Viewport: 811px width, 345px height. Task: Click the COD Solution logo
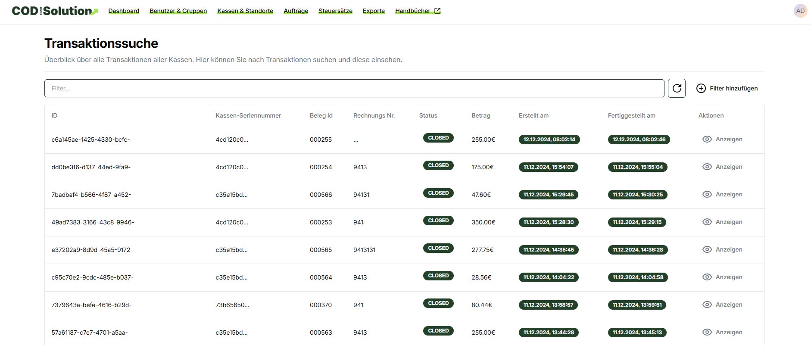coord(55,11)
